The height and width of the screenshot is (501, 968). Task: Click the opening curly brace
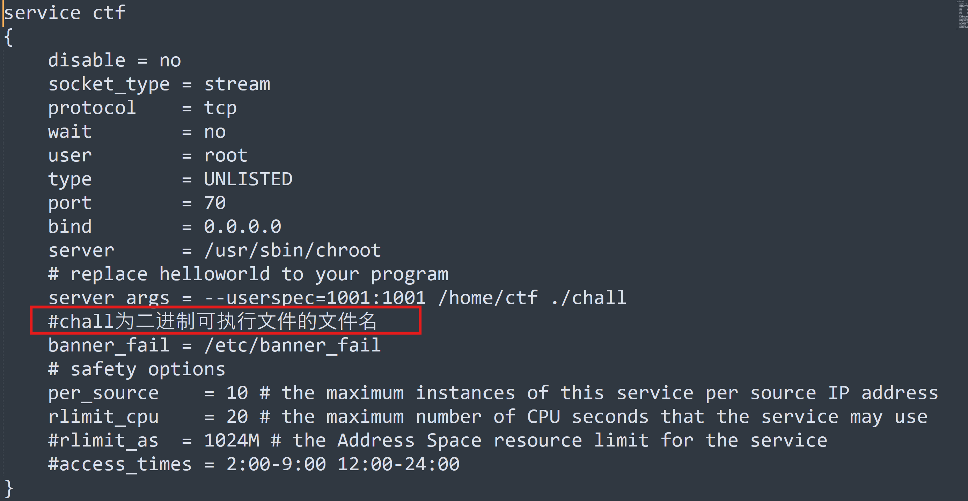point(9,38)
